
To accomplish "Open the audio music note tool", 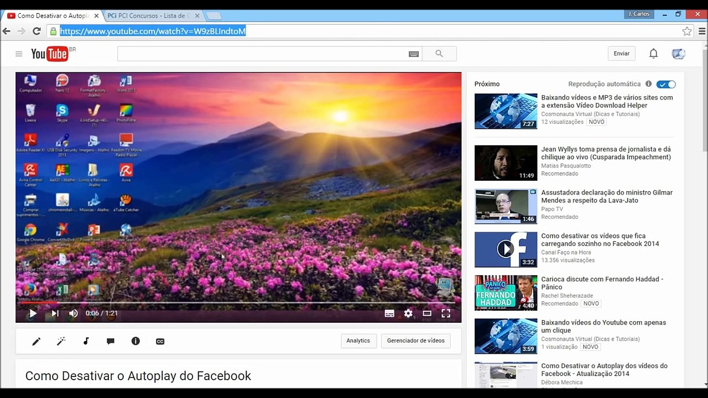I will pos(86,341).
